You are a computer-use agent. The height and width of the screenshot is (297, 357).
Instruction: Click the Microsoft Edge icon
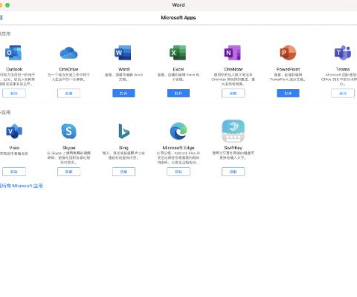(178, 131)
